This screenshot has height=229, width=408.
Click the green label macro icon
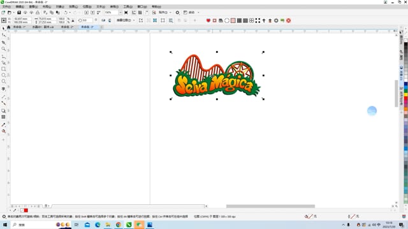click(x=282, y=20)
